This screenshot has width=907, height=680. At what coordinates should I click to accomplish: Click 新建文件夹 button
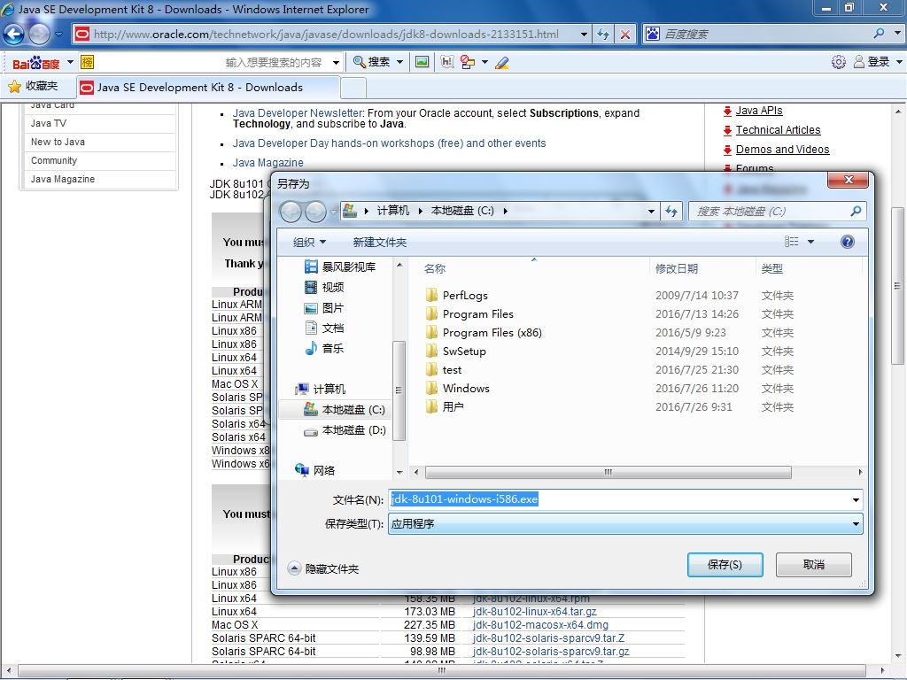[379, 243]
